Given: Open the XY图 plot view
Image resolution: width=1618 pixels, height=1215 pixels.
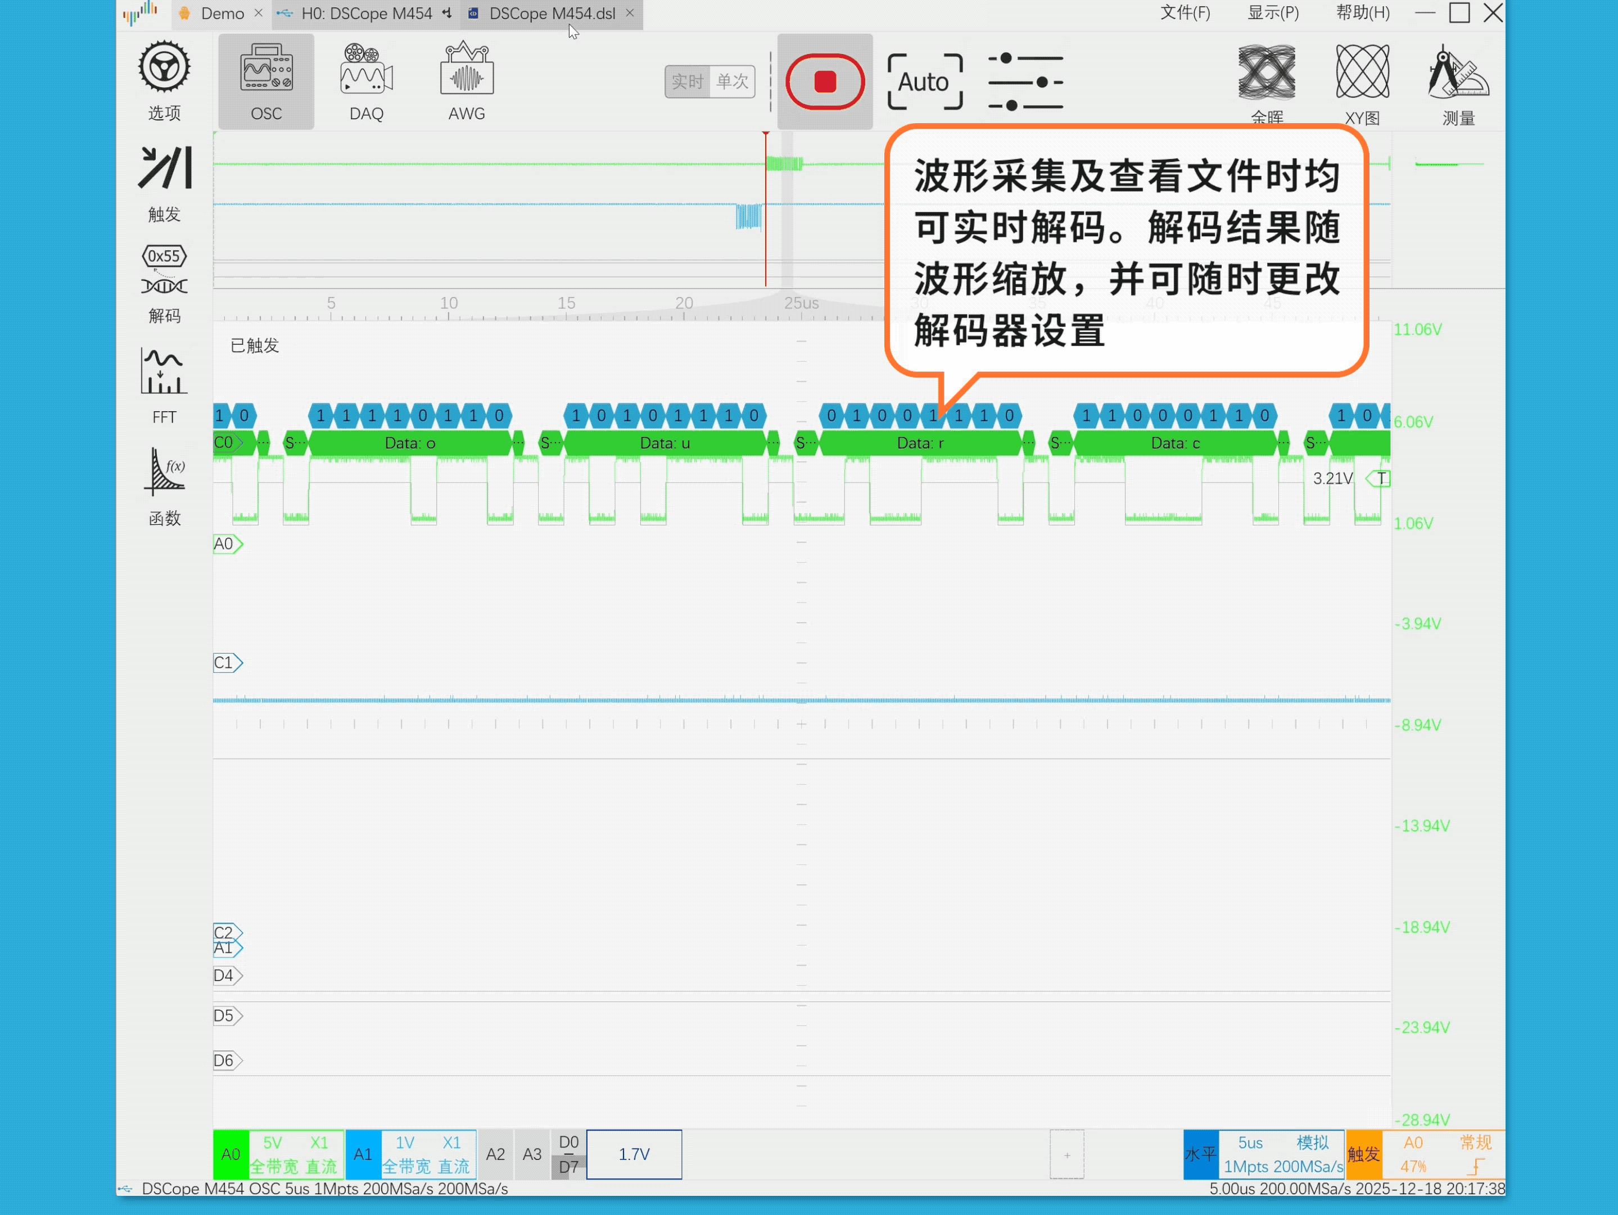Looking at the screenshot, I should coord(1362,73).
